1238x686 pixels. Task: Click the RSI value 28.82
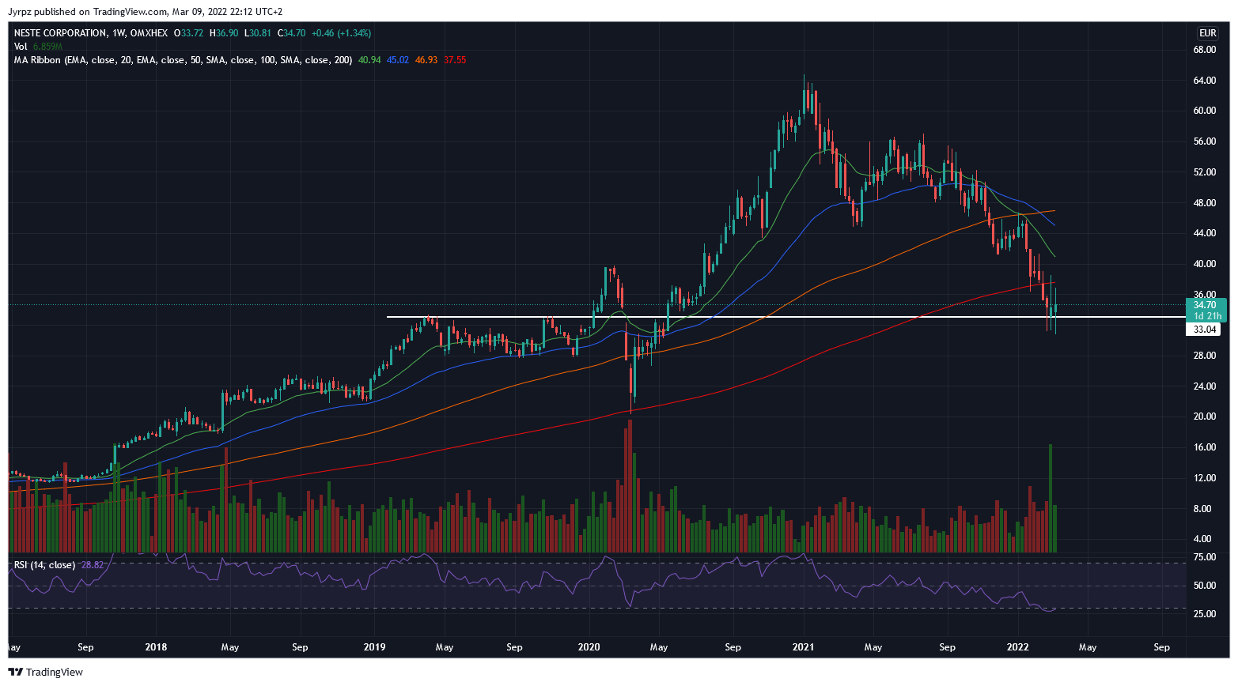pyautogui.click(x=93, y=565)
